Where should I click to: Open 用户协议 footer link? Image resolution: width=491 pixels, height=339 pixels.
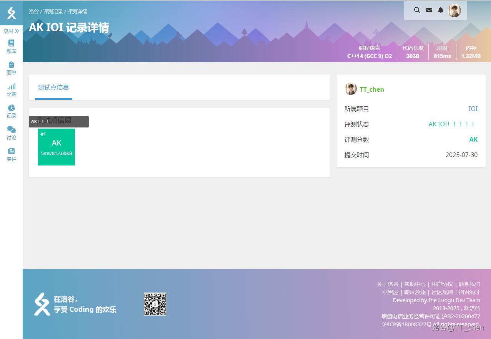coord(442,284)
